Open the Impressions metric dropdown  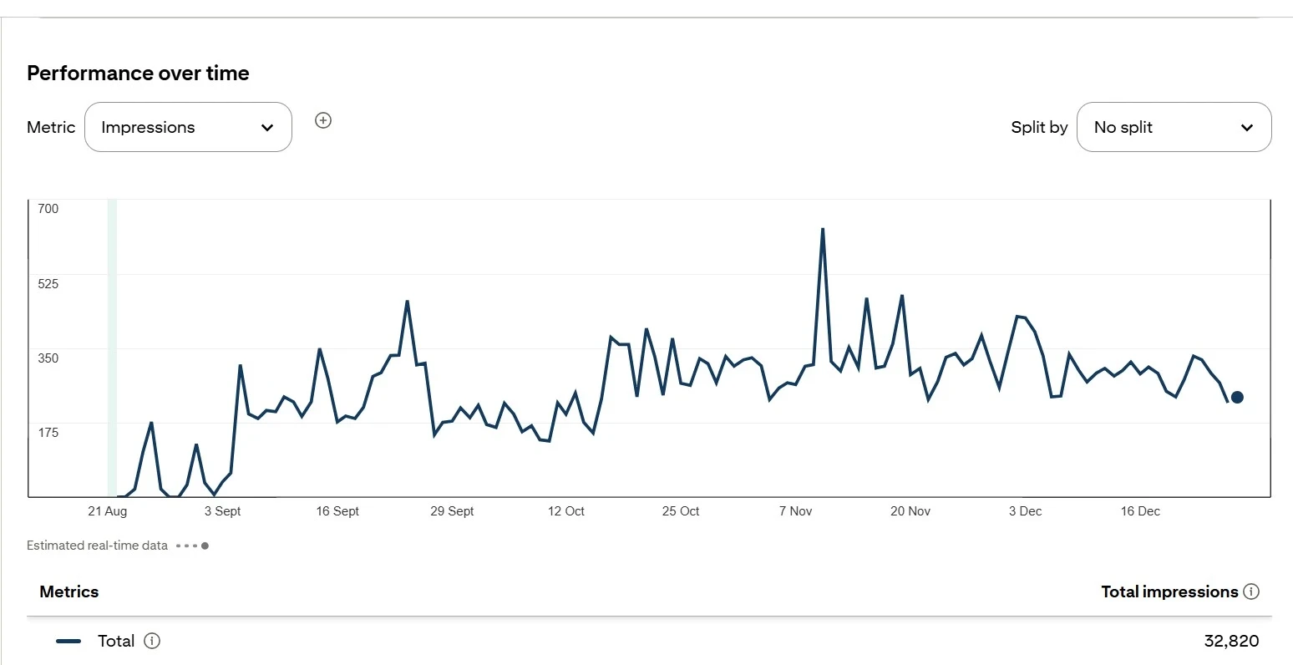coord(188,127)
